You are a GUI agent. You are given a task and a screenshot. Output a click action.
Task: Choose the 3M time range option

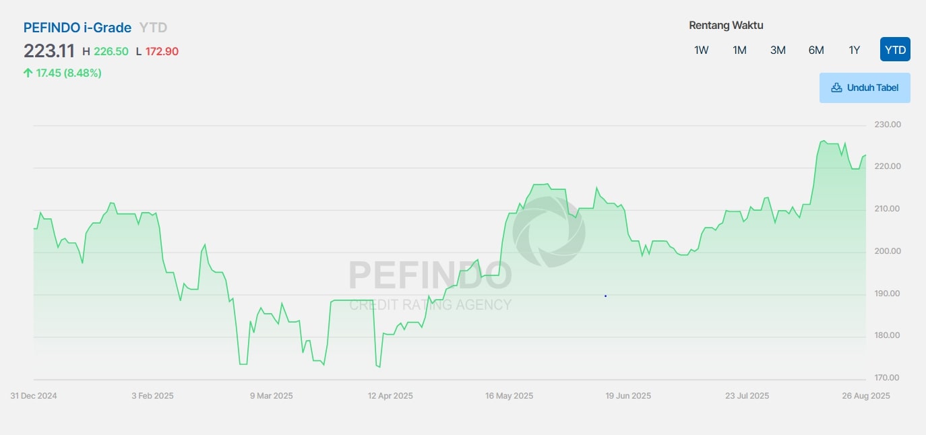click(x=778, y=50)
